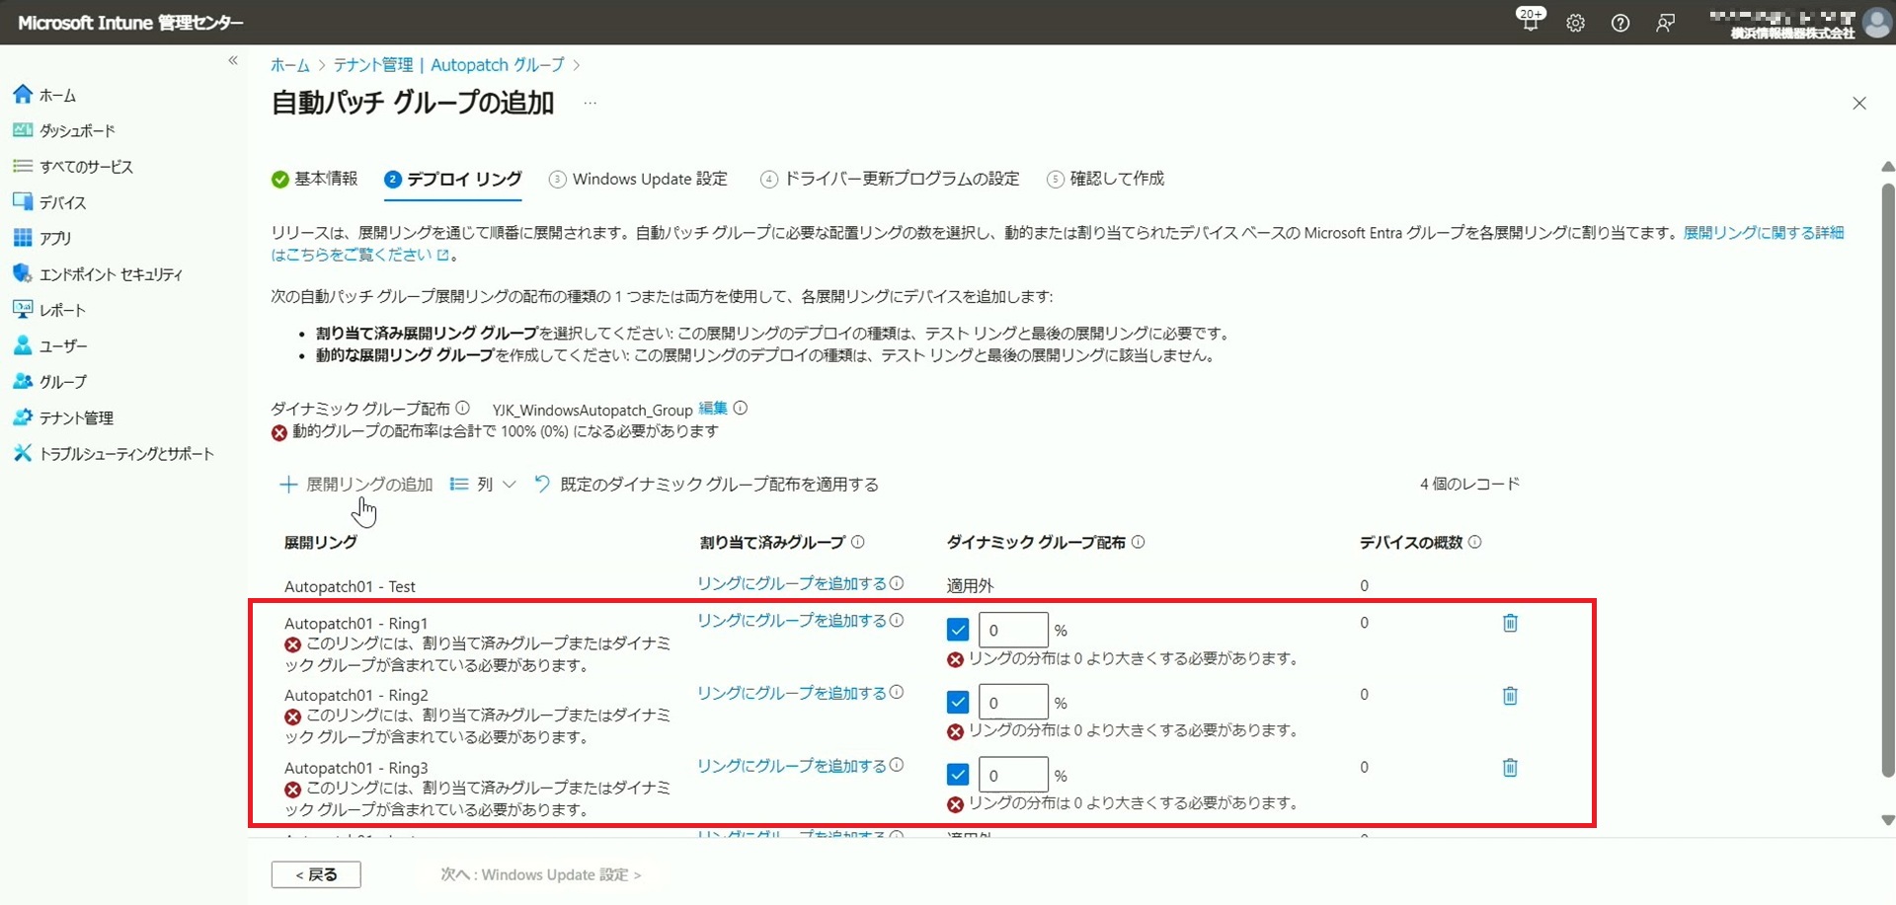Click info icon next to ダイナミック グループ配布 label
The width and height of the screenshot is (1896, 905).
(462, 408)
